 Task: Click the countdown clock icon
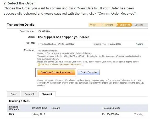(39, 65)
